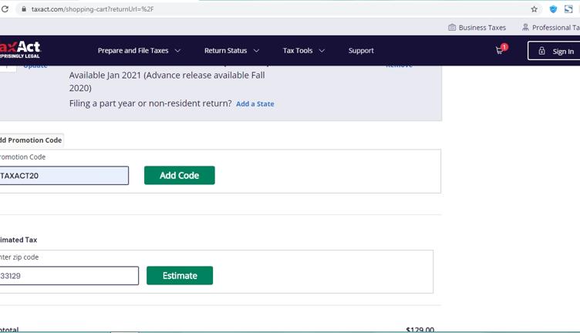Click the Add a State link
Image resolution: width=580 pixels, height=333 pixels.
(x=255, y=104)
